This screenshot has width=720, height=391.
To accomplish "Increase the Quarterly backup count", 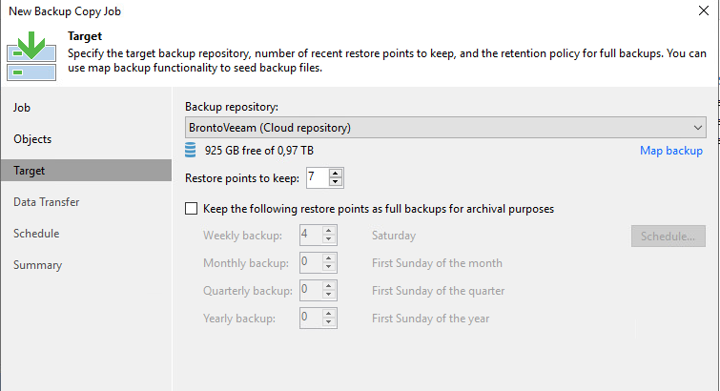I will tap(329, 285).
